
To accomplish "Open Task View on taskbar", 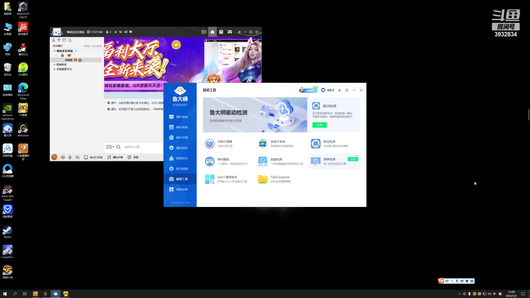I will (x=25, y=294).
